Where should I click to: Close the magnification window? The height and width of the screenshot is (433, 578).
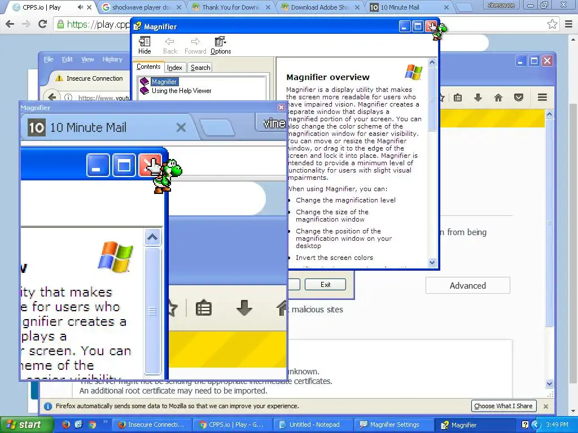281,107
